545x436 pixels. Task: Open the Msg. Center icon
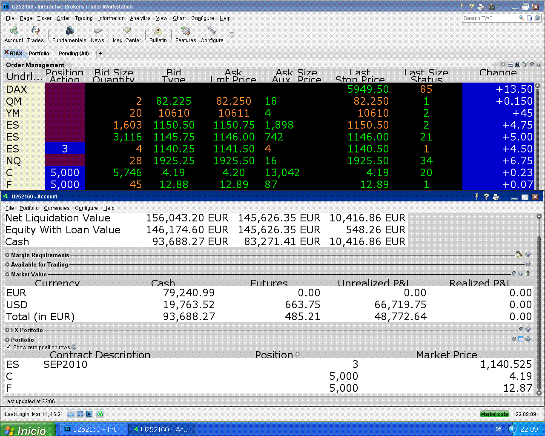click(x=127, y=31)
